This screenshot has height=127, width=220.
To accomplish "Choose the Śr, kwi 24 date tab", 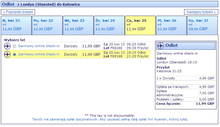I will (109, 25).
